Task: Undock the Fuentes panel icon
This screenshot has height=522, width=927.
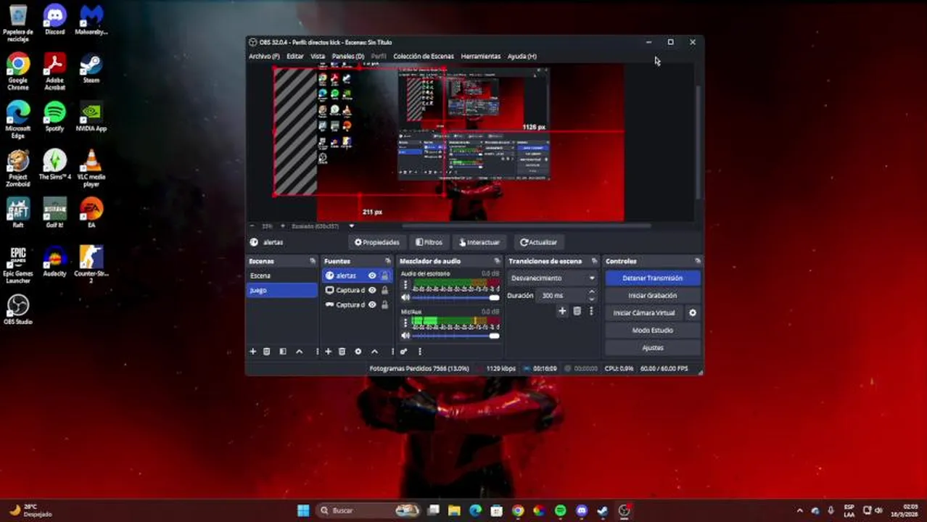Action: tap(388, 261)
